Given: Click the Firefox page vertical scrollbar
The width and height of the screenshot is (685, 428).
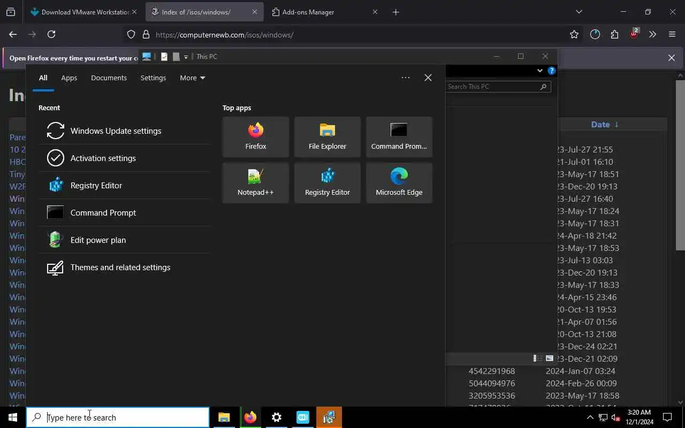Looking at the screenshot, I should pos(680,165).
